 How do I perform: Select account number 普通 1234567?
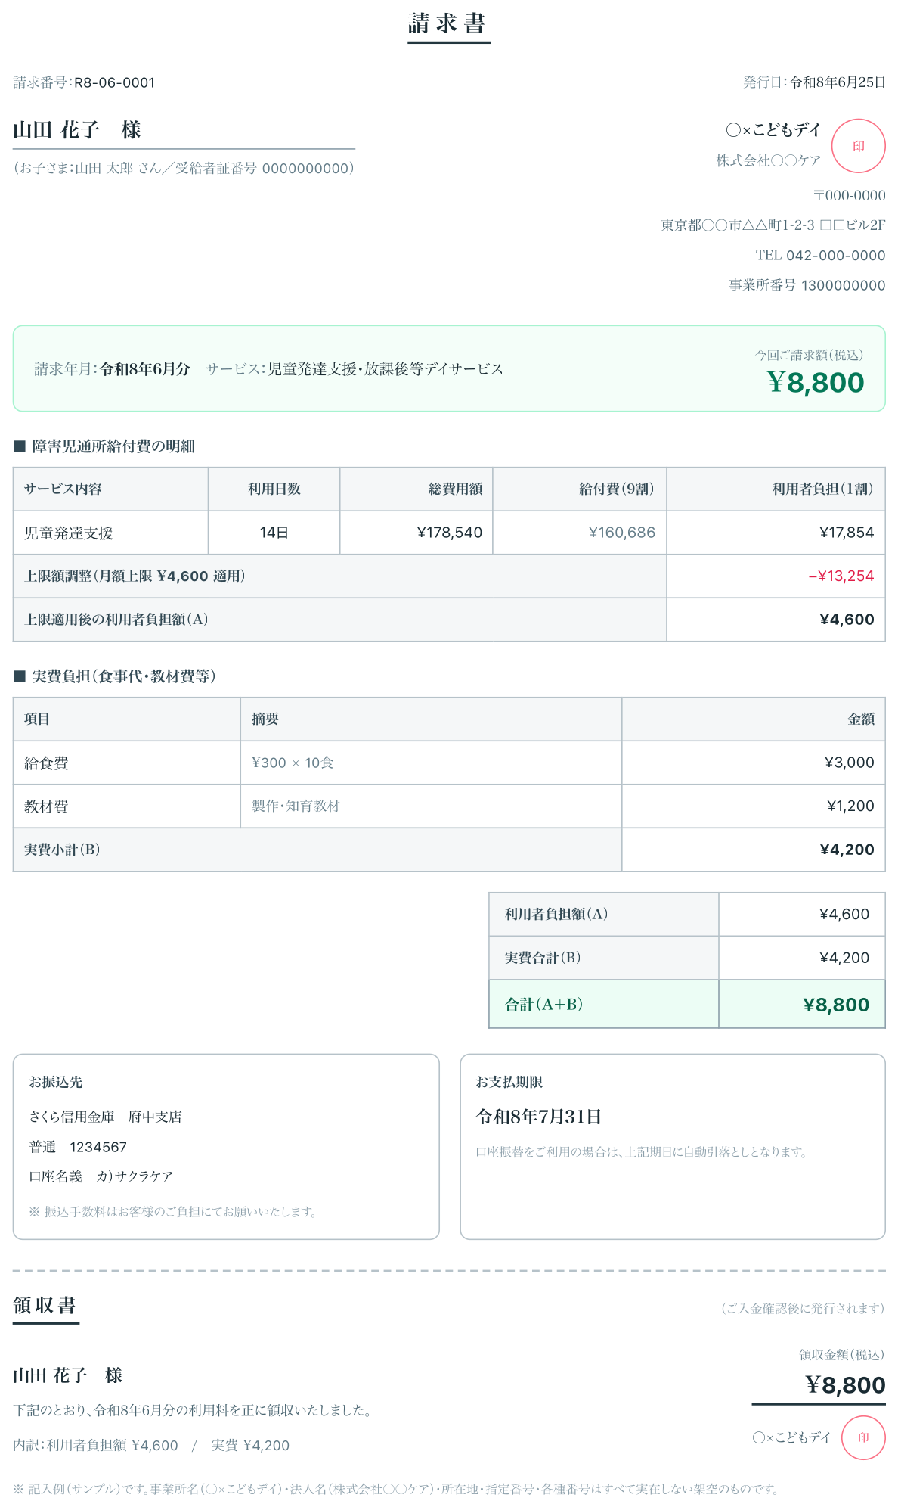78,1147
